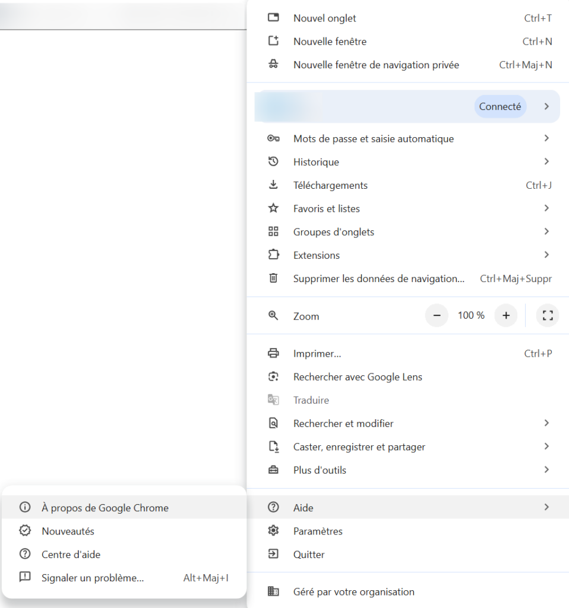Choose Signaler un problème in the Aide submenu
This screenshot has height=608, width=569.
click(93, 578)
